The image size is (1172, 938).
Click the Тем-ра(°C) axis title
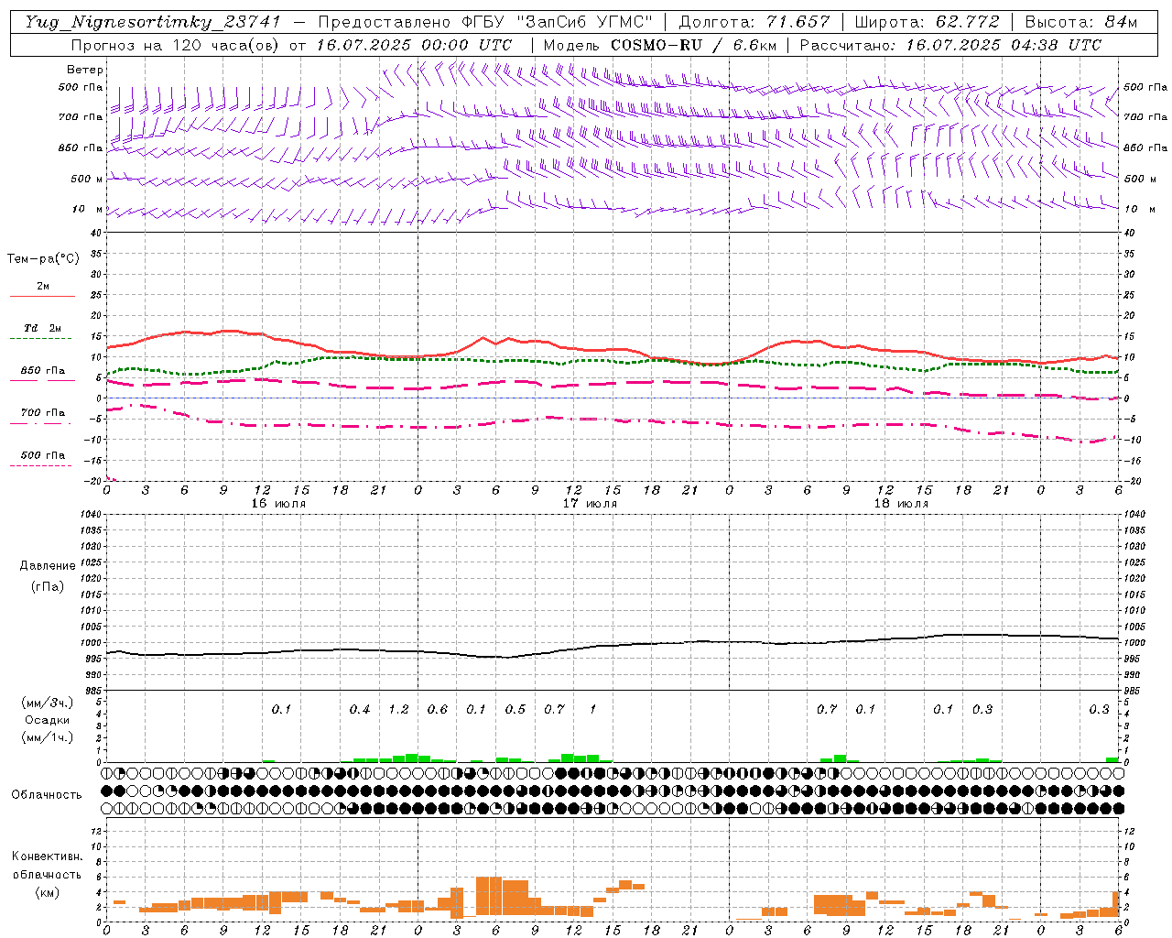coord(43,259)
